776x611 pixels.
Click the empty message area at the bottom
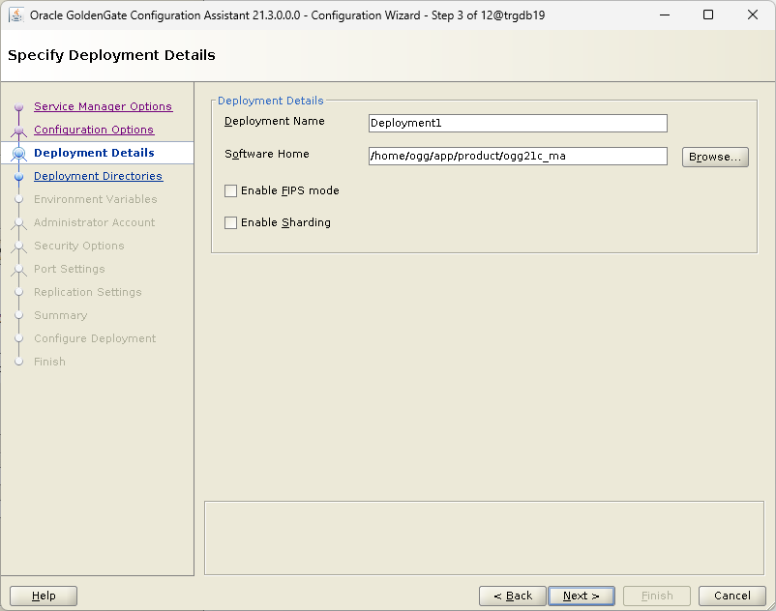[484, 538]
